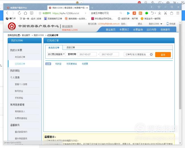Click the orange 查询 button

(x=163, y=55)
